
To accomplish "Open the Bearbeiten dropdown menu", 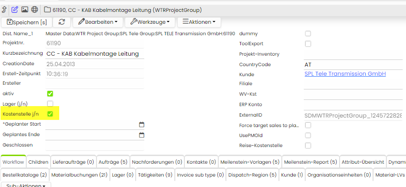I will [98, 22].
